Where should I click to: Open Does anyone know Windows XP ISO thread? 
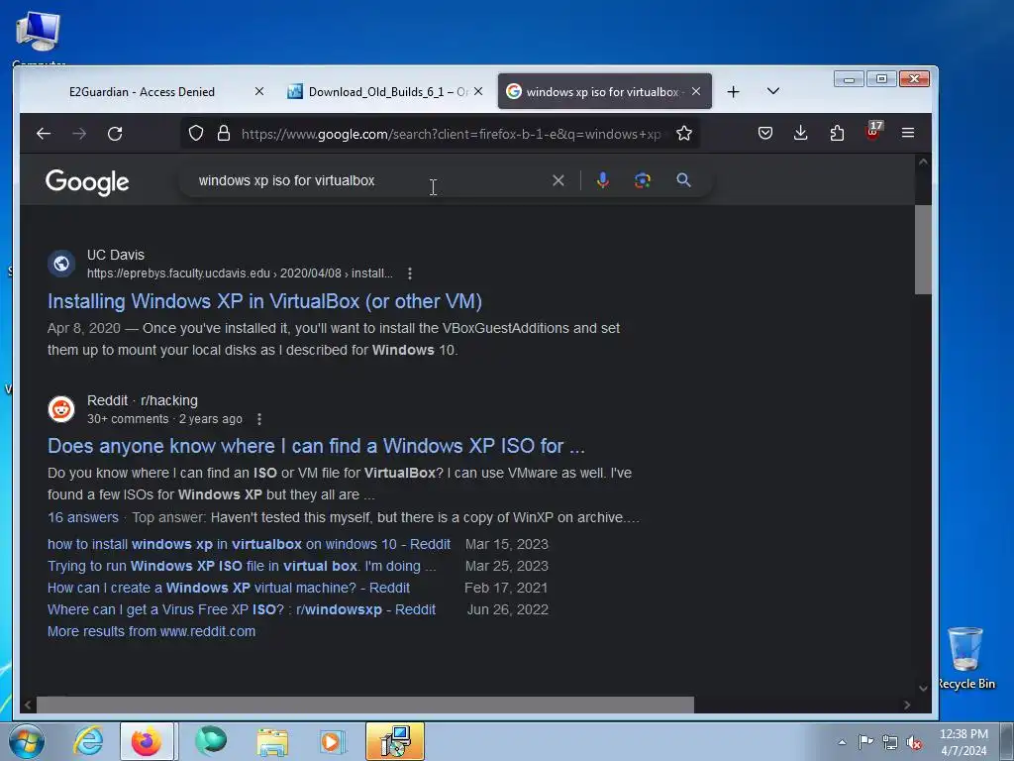click(316, 446)
